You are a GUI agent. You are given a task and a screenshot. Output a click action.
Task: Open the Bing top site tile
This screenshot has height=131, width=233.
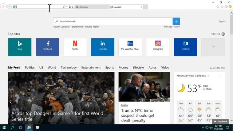pos(20,47)
